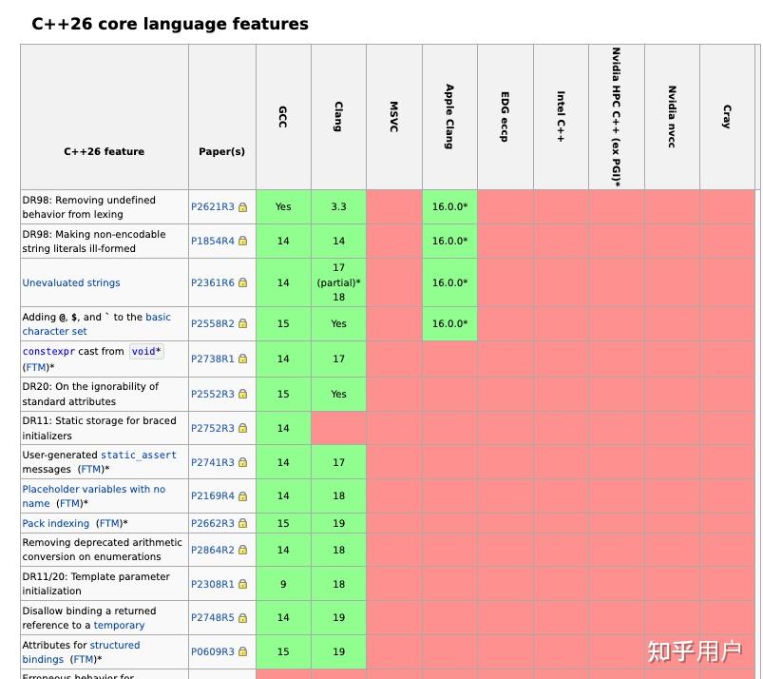Click the Paper(s) column header

[x=222, y=117]
